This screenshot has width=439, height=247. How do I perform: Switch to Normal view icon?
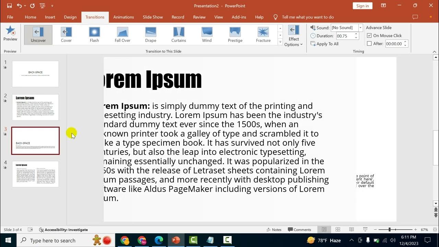point(324,230)
